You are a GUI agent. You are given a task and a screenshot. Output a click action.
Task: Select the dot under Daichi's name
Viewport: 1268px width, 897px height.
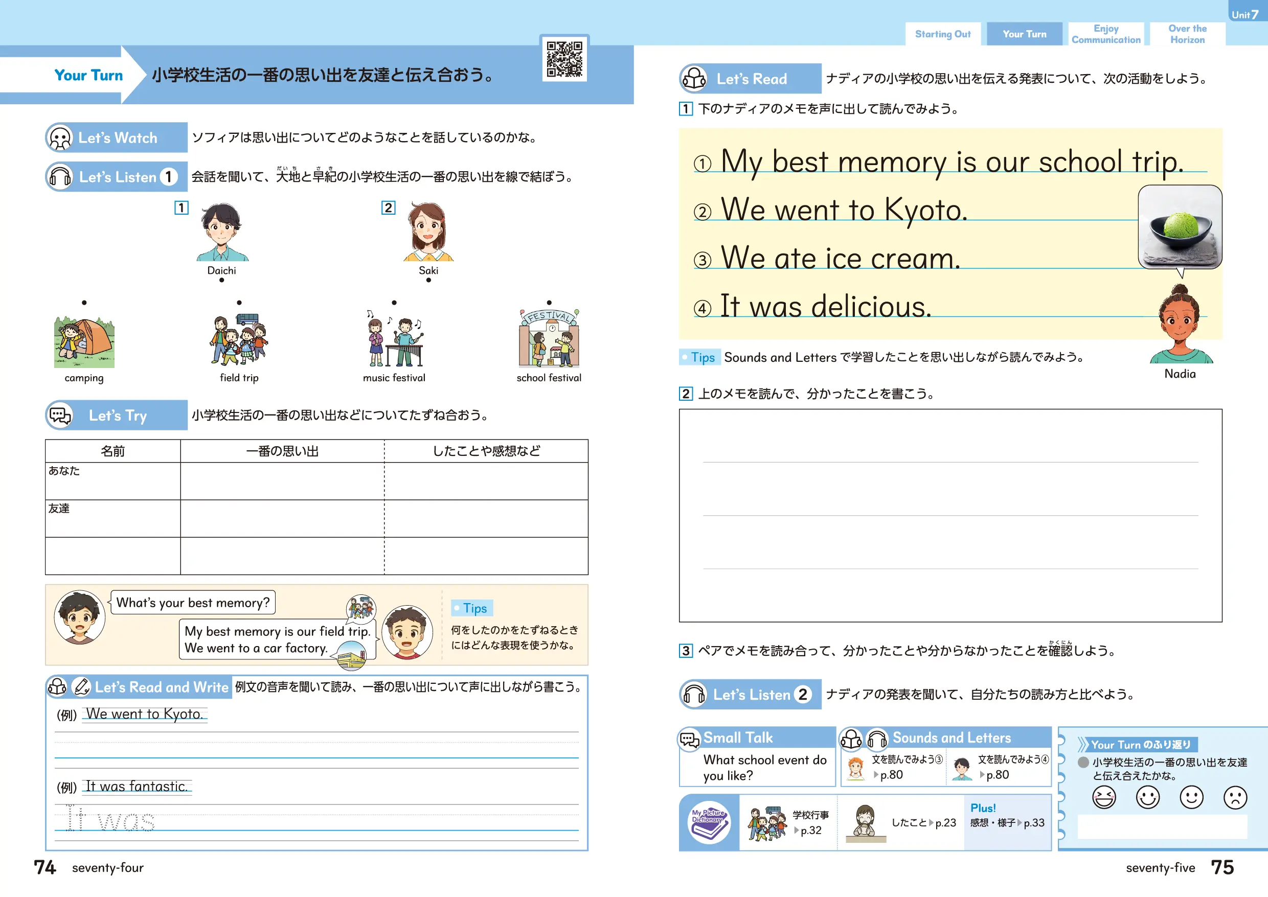221,280
